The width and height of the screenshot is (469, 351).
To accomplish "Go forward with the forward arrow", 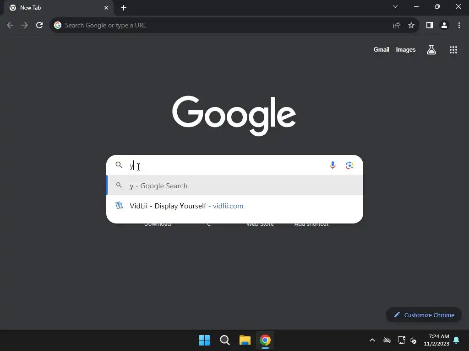I will click(25, 26).
